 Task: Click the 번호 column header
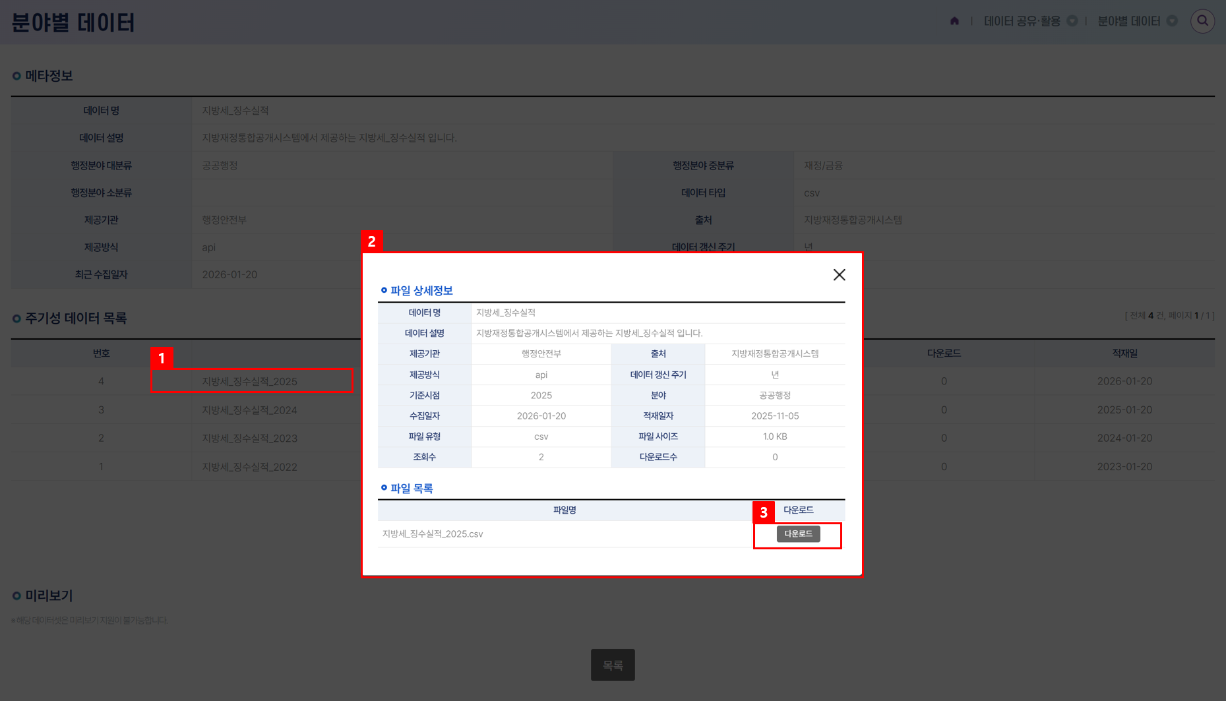pos(101,353)
